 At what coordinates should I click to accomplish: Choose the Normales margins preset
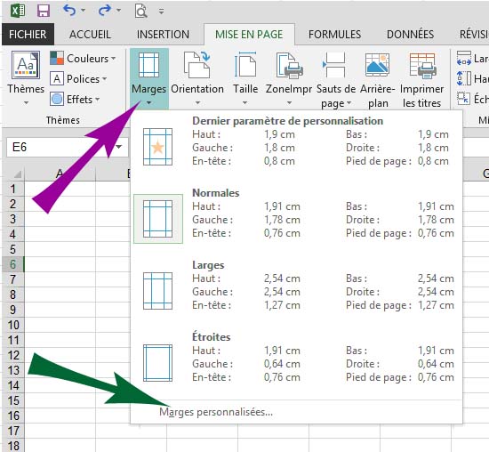pyautogui.click(x=296, y=218)
